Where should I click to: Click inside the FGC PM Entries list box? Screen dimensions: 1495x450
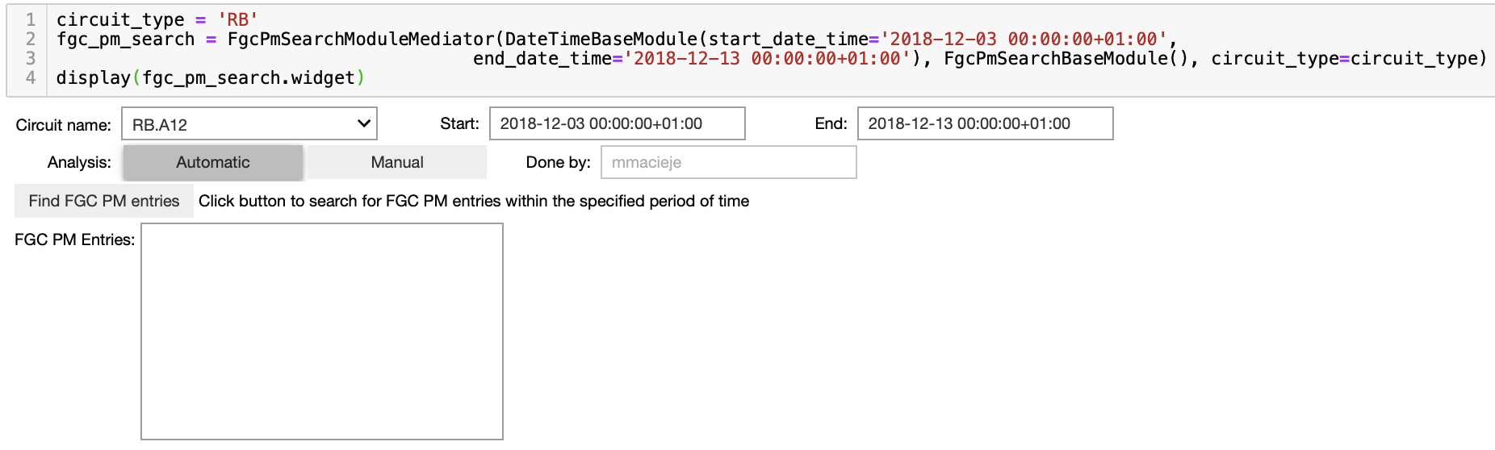322,331
